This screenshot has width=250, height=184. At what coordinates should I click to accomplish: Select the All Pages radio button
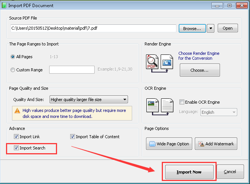pyautogui.click(x=13, y=57)
